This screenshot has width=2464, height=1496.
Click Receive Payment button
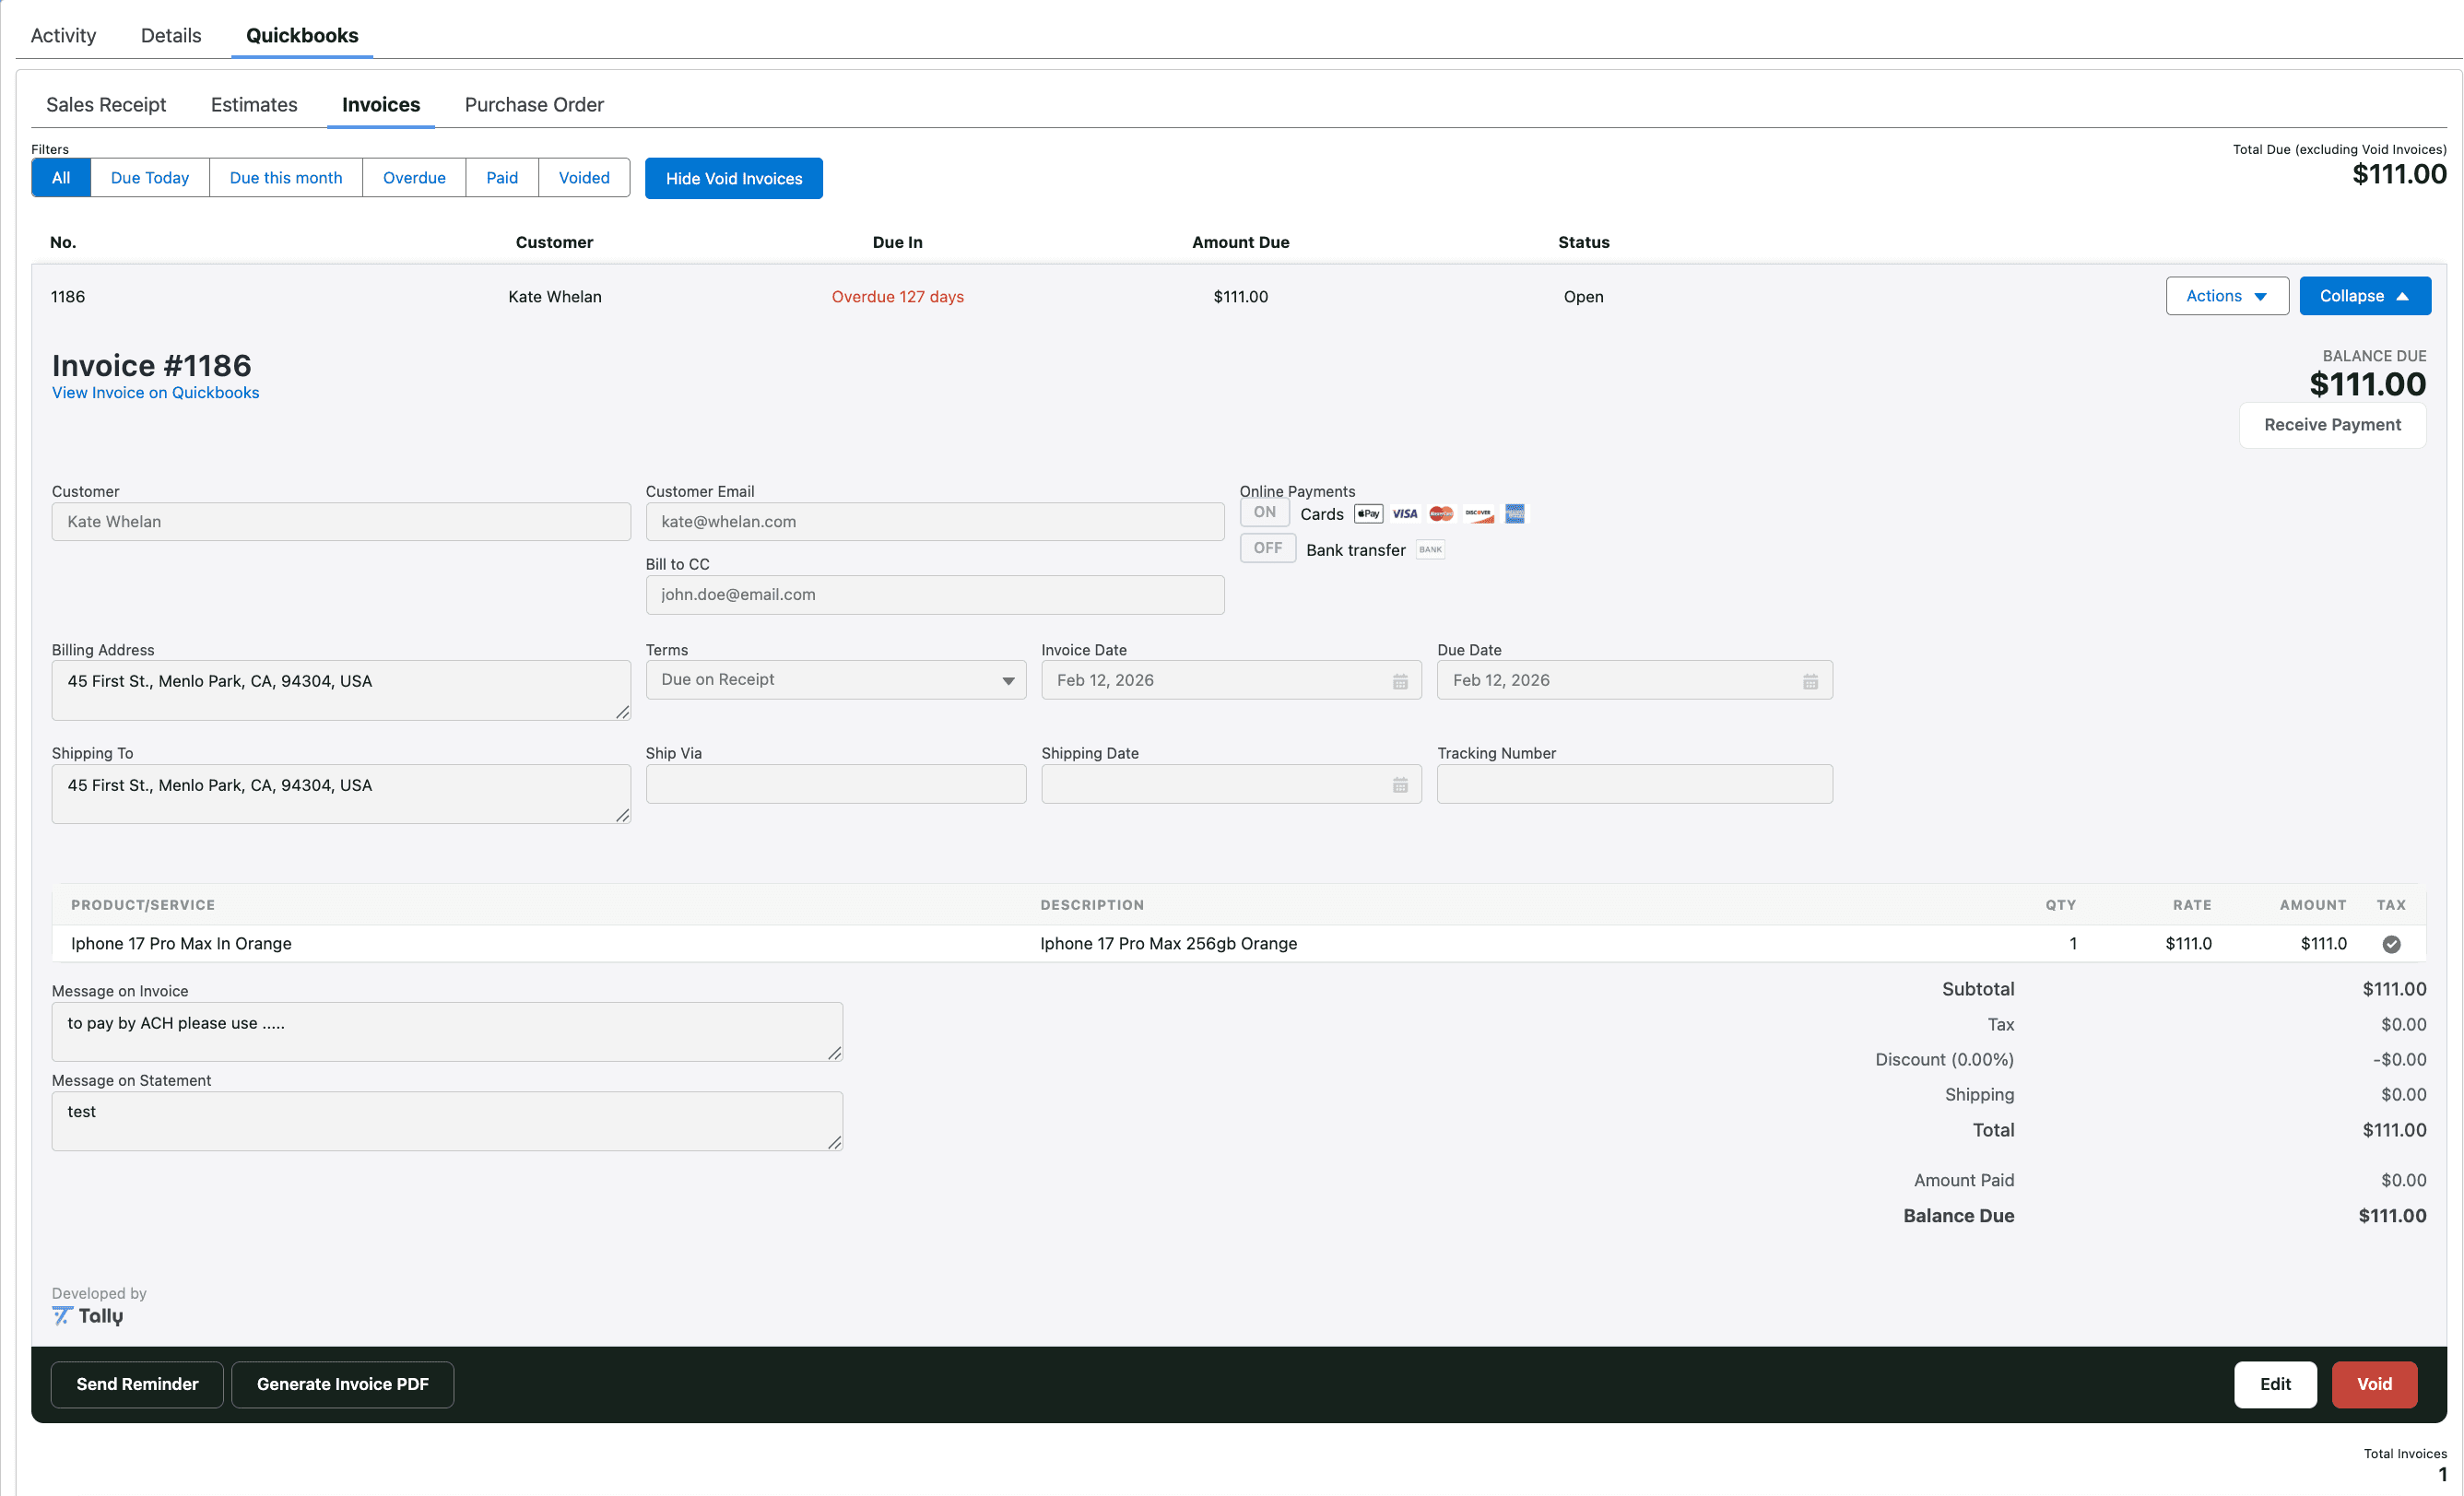point(2332,425)
